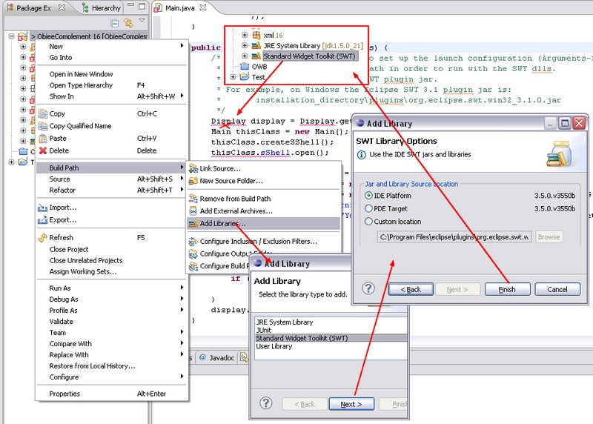Select the IDE Platform radio button
The height and width of the screenshot is (424, 593).
(369, 195)
